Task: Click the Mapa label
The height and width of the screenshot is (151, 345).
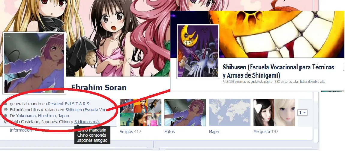Action: [x=214, y=132]
